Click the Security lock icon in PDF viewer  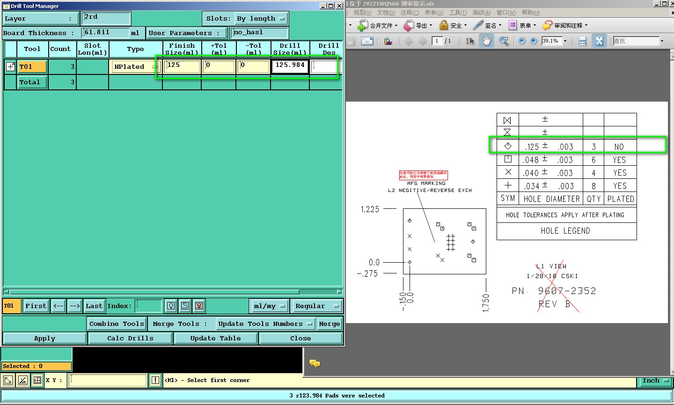click(x=443, y=25)
